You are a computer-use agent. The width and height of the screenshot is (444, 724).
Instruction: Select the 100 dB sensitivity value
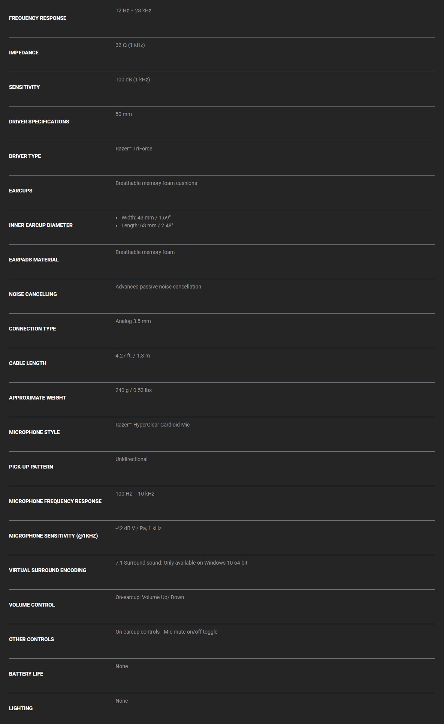pos(133,80)
